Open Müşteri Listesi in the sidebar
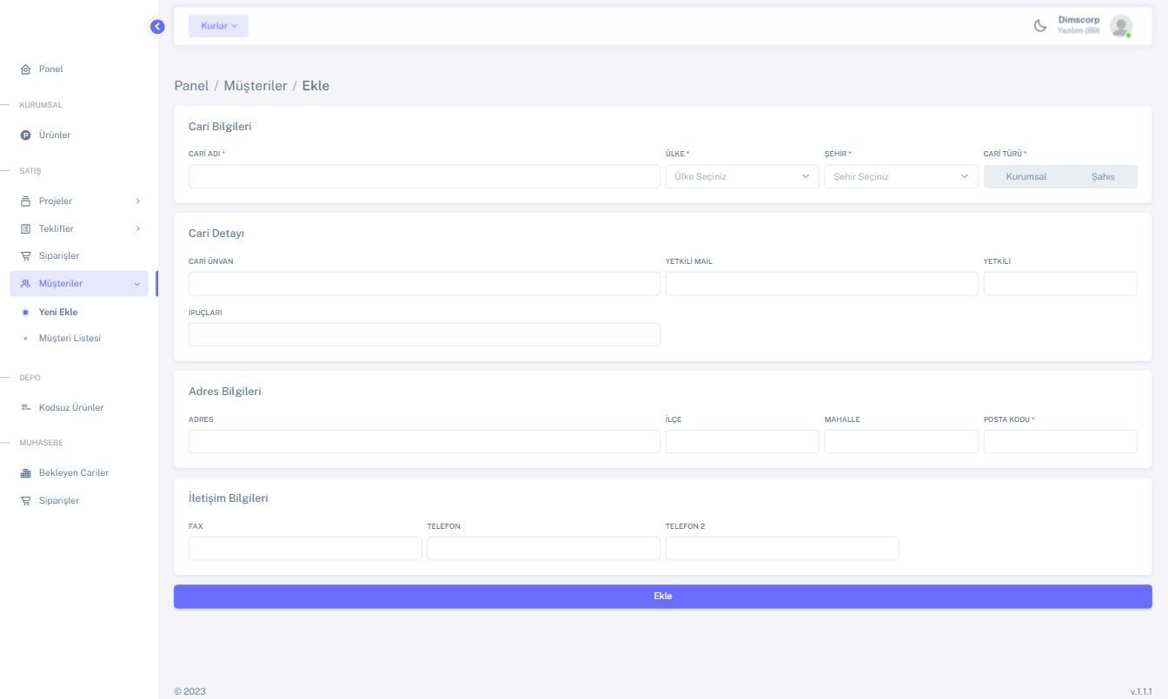1168x699 pixels. [70, 339]
